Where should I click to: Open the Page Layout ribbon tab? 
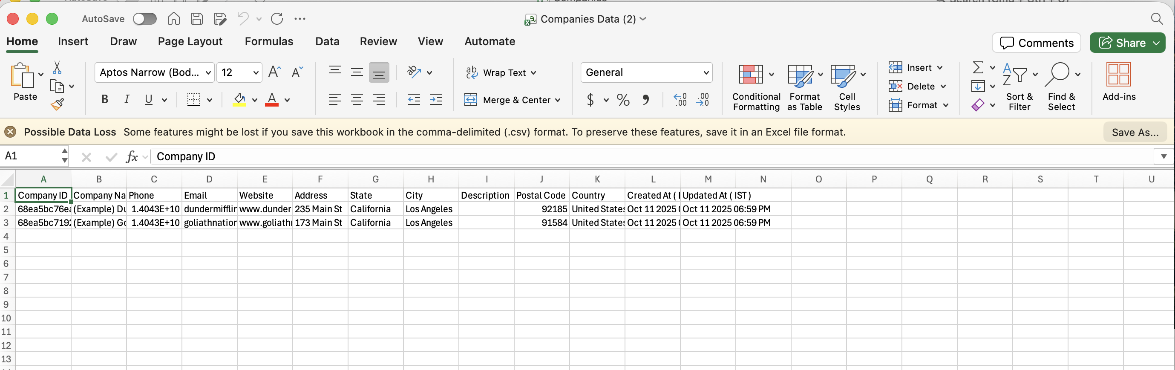pyautogui.click(x=190, y=41)
